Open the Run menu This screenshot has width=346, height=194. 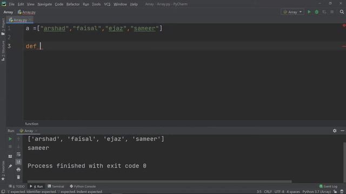(86, 4)
